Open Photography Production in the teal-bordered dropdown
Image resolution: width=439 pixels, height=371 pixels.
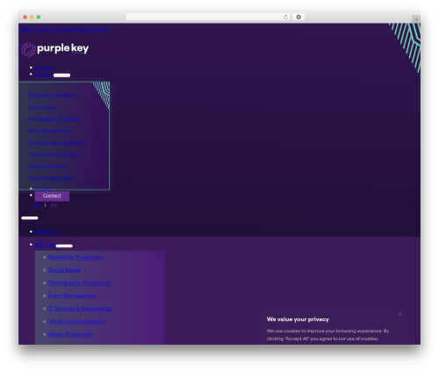pos(54,118)
